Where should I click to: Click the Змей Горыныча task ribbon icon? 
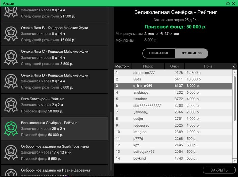[11, 152]
